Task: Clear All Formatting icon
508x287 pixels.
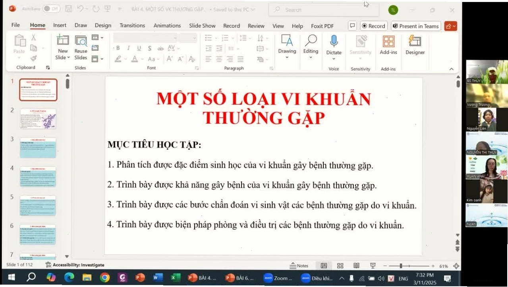Action: pos(192,59)
